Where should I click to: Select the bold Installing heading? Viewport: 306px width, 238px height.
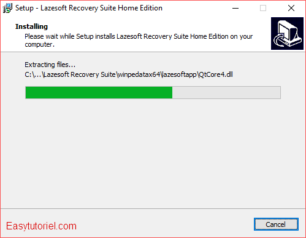point(31,26)
